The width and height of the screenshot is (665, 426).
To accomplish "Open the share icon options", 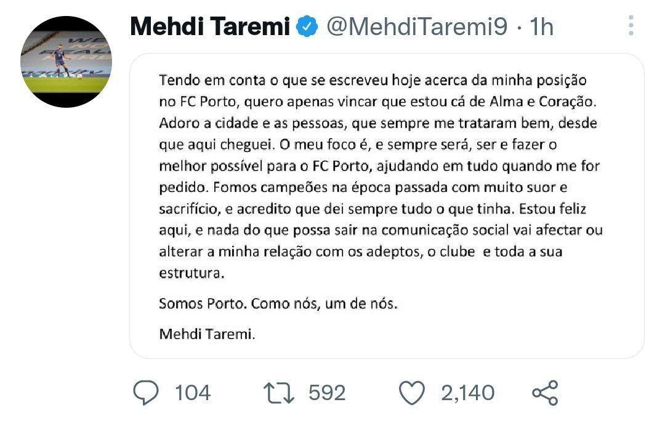I will pos(544,393).
